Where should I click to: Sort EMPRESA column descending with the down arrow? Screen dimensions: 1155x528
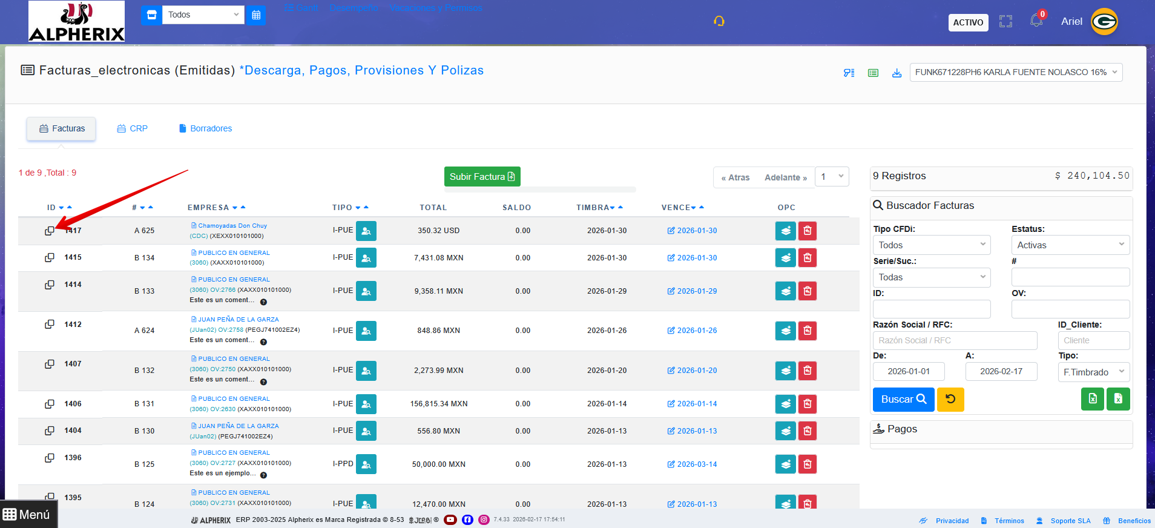tap(235, 208)
